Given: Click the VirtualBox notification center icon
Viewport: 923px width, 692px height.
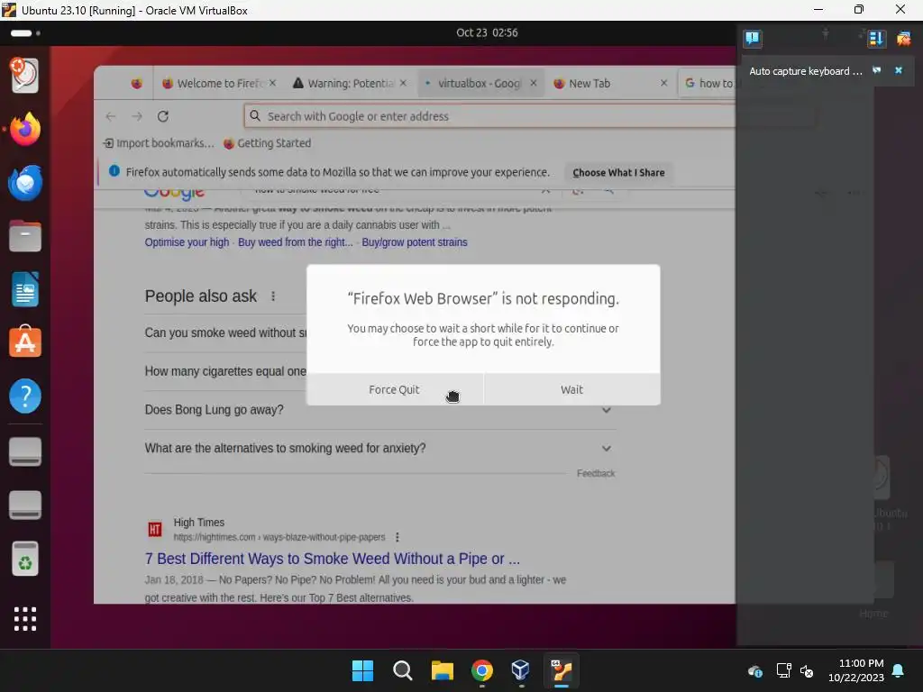Looking at the screenshot, I should pos(753,39).
